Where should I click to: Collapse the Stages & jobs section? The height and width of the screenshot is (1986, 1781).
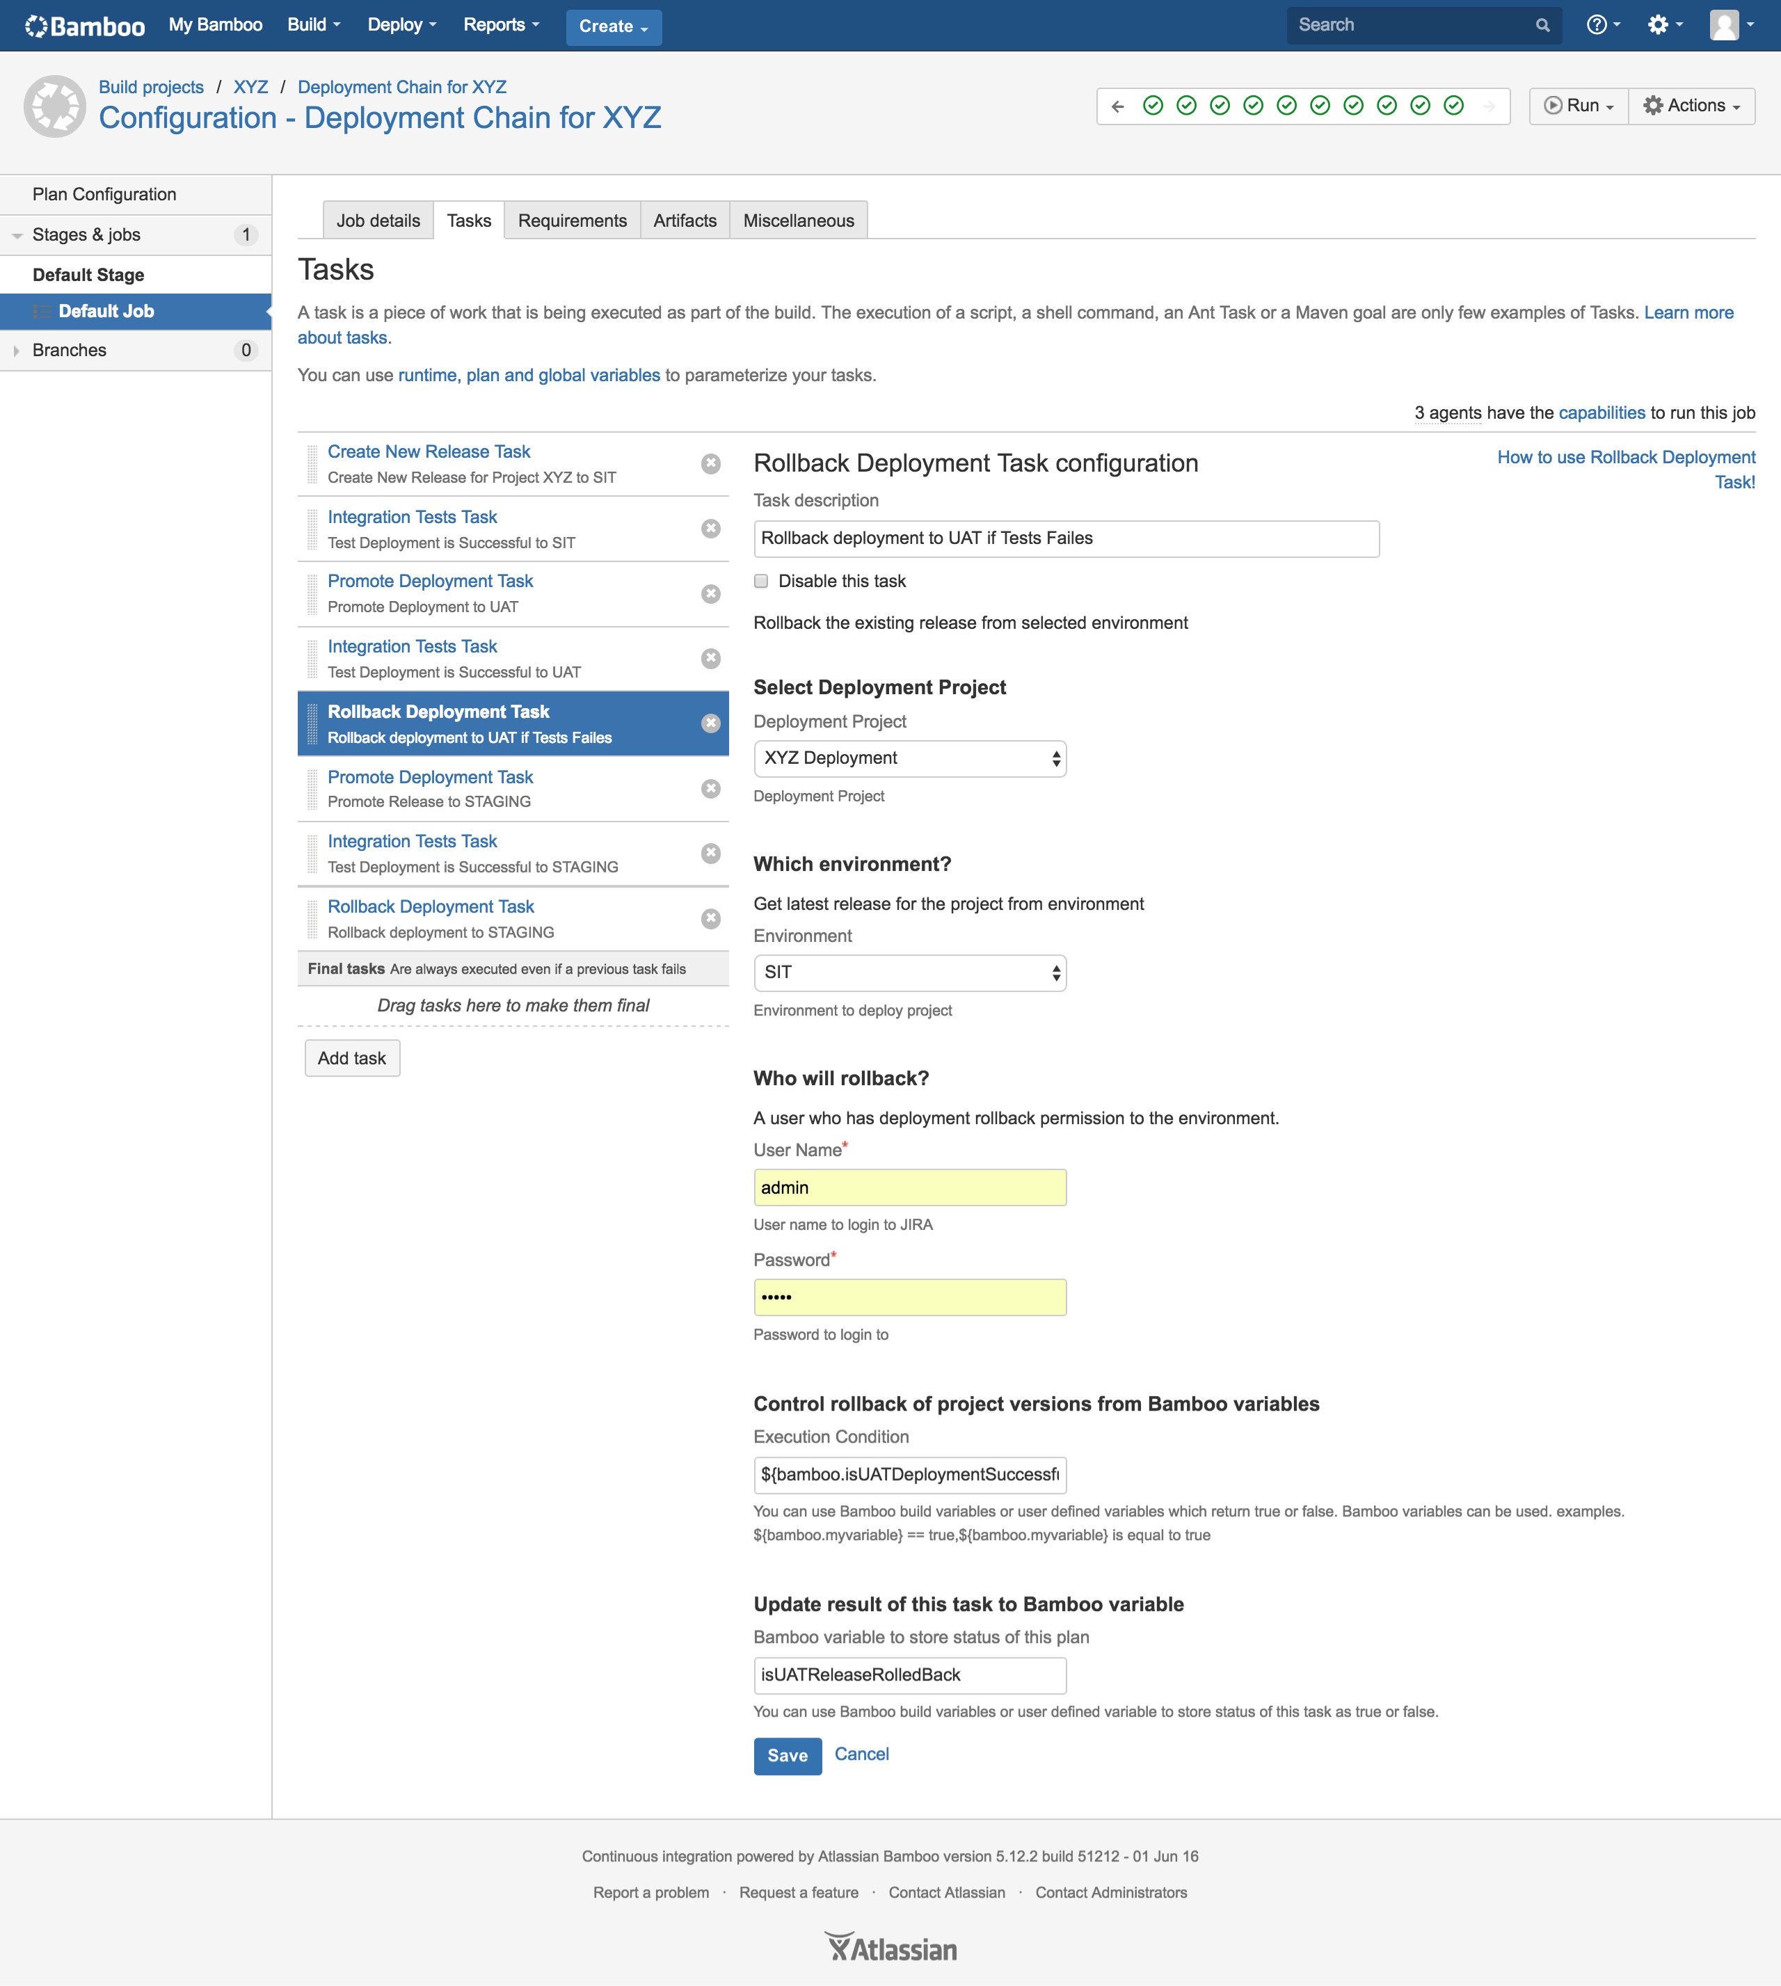pyautogui.click(x=17, y=235)
